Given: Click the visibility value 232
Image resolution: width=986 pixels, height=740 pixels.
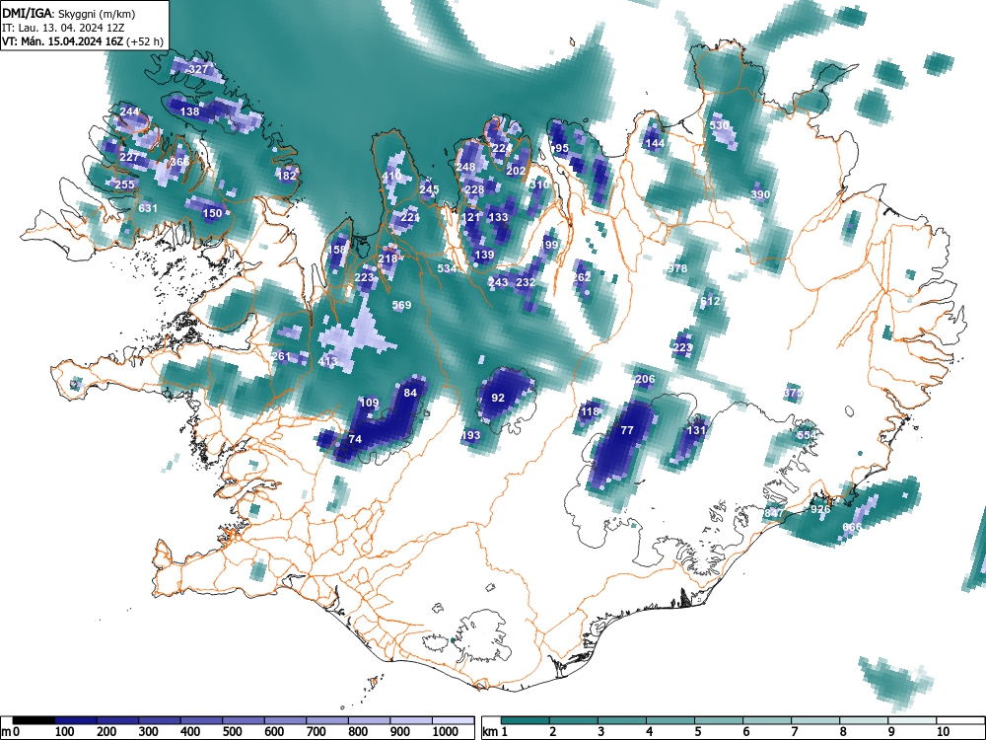Looking at the screenshot, I should (x=526, y=282).
